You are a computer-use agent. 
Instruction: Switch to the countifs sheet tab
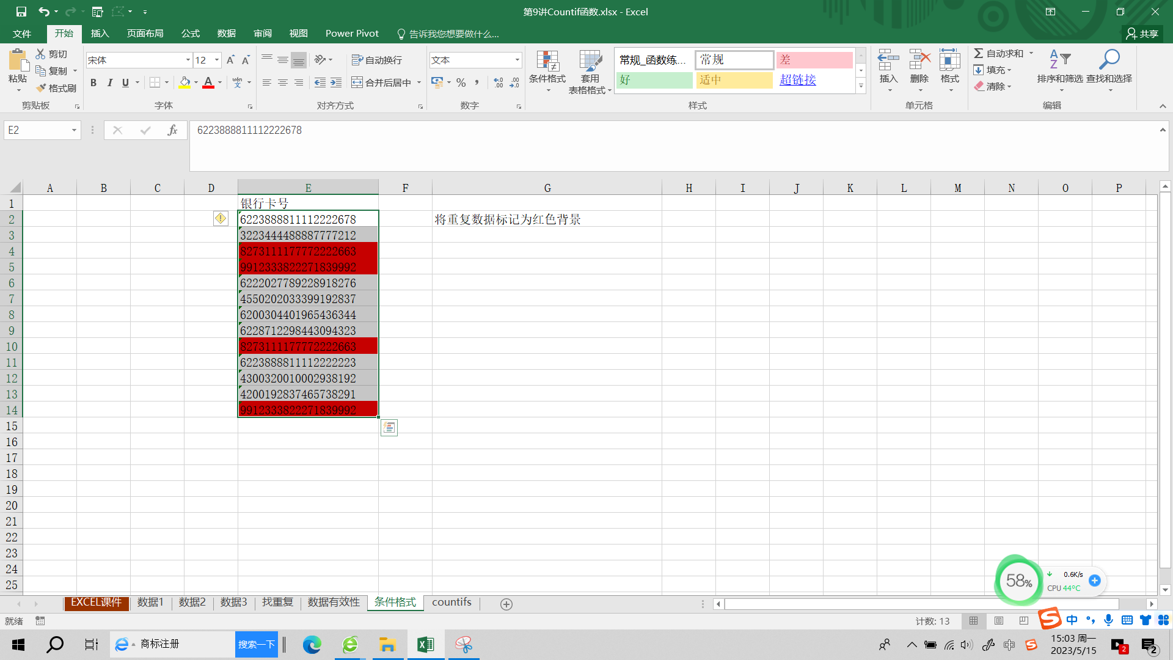451,603
